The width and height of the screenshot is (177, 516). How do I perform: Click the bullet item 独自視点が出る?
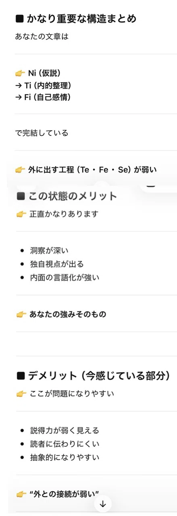57,264
